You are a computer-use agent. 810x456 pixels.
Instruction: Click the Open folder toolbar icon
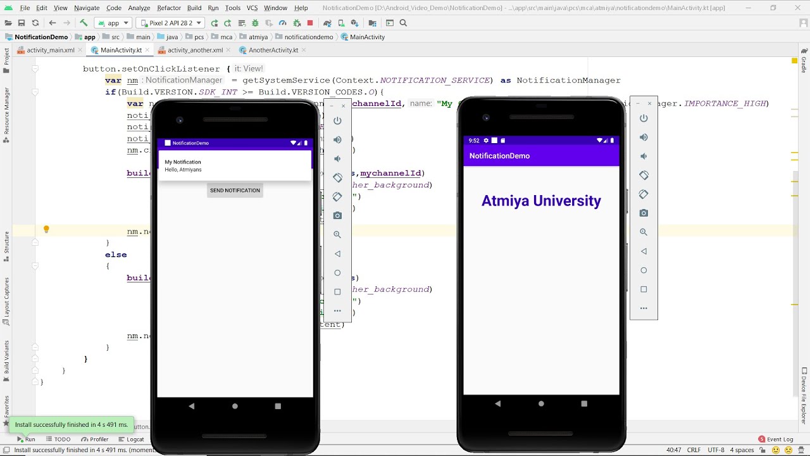(x=8, y=23)
